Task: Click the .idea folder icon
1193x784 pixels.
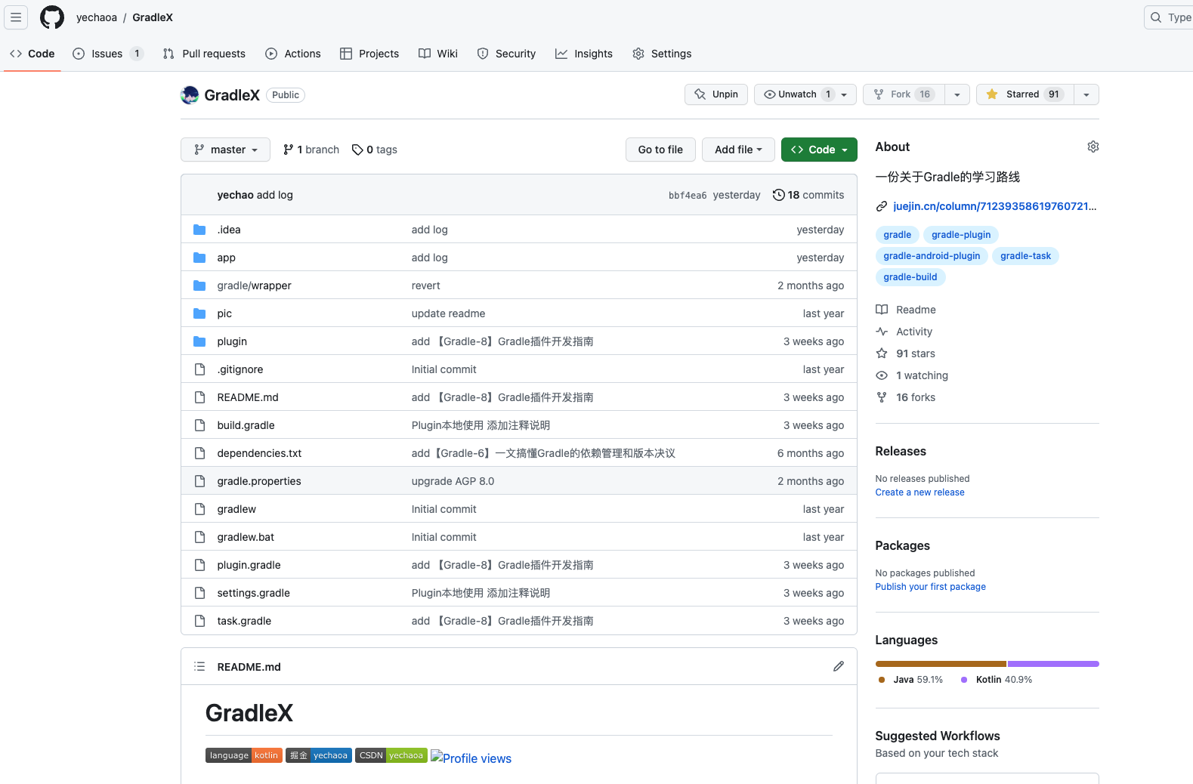Action: pos(199,230)
